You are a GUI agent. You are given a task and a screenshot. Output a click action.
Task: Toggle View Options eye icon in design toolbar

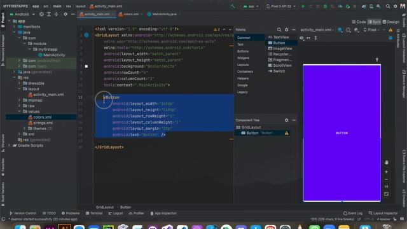click(301, 38)
